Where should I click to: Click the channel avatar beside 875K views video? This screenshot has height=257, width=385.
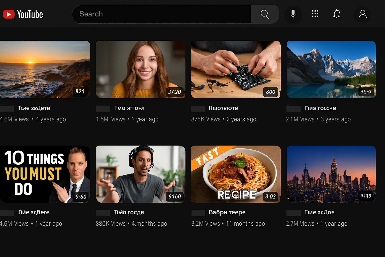[x=198, y=109]
